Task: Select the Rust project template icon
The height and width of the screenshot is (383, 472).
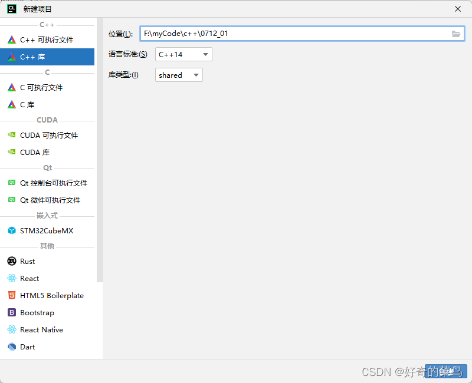Action: (x=12, y=261)
